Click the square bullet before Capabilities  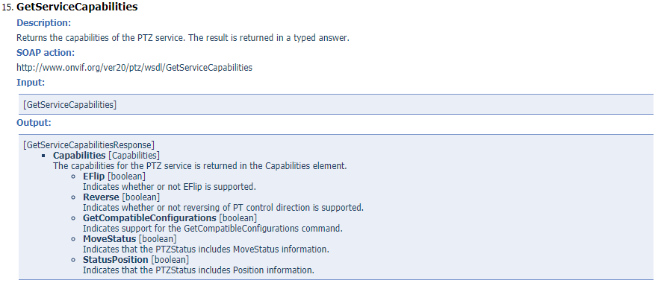43,156
